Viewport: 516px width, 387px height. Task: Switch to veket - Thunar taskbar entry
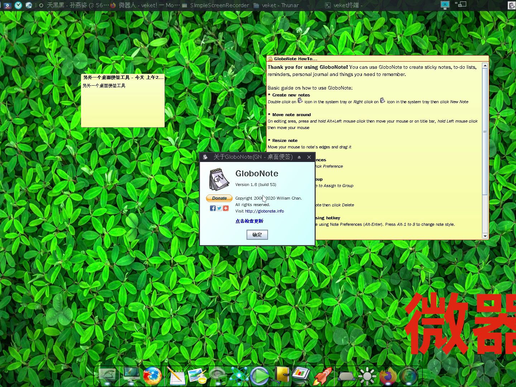[276, 5]
